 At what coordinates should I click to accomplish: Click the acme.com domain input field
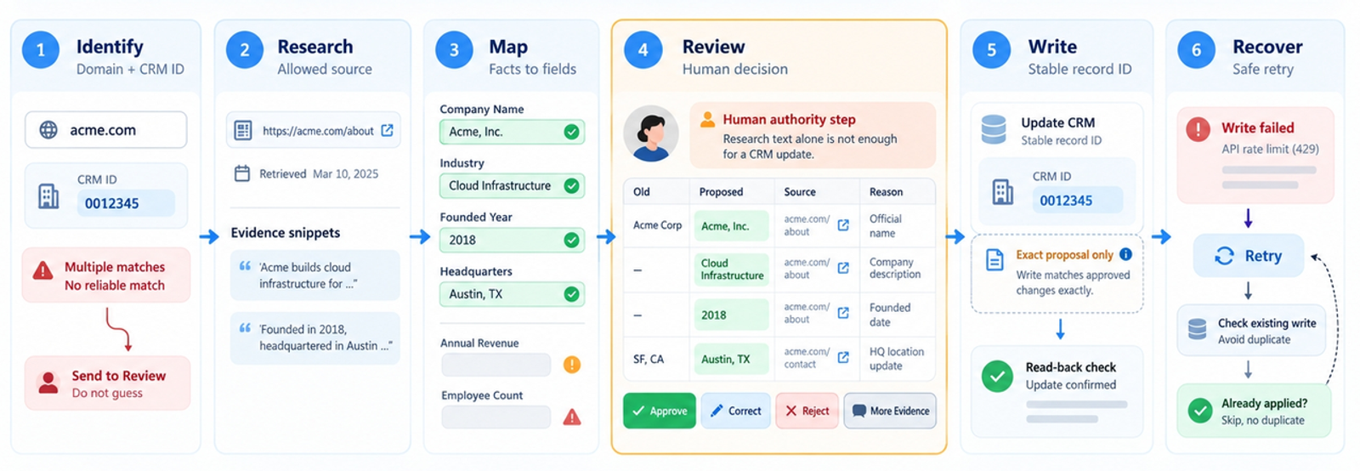click(x=106, y=130)
